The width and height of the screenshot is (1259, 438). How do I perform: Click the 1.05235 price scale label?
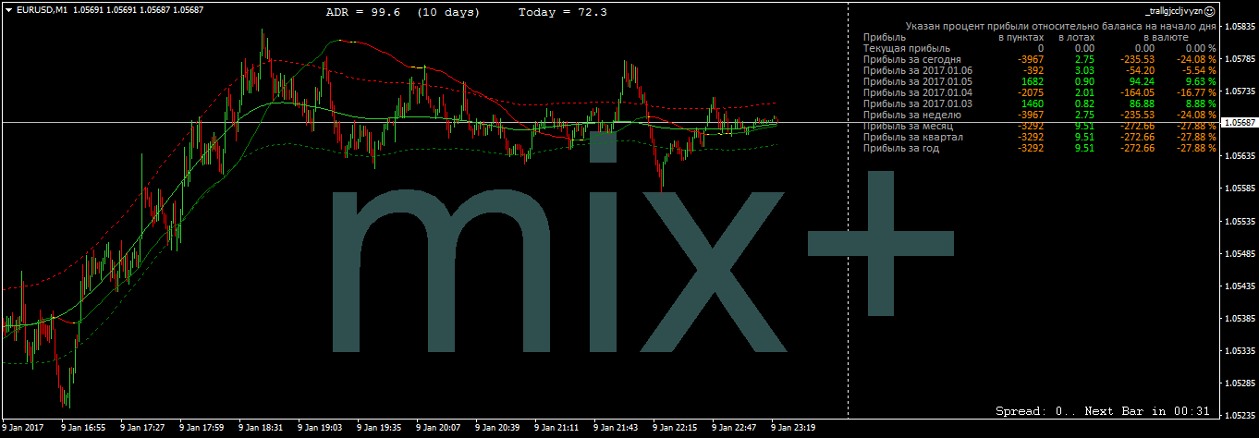click(1239, 415)
